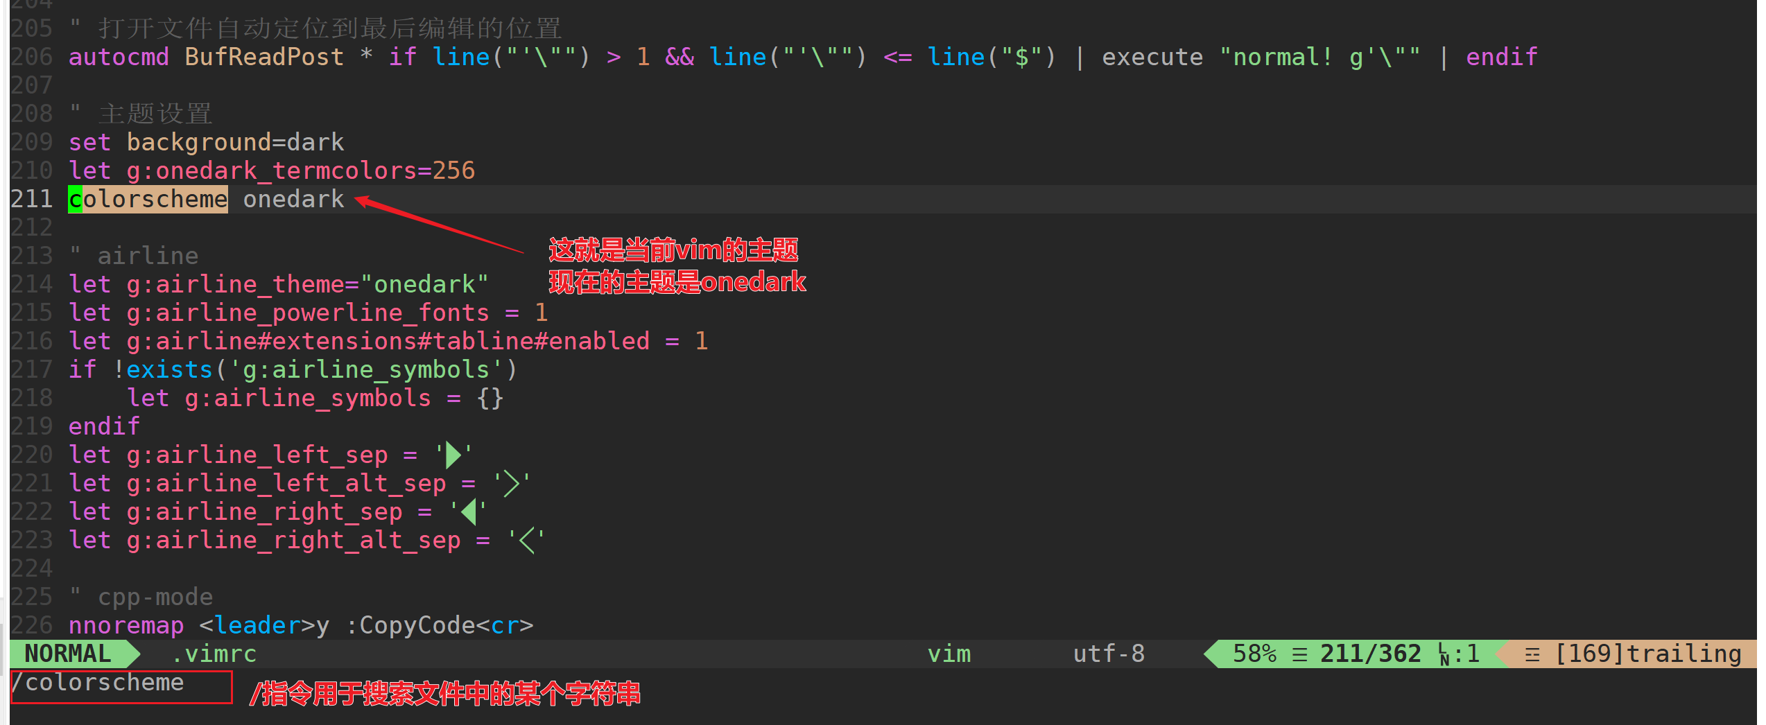This screenshot has width=1766, height=725.
Task: Click line number 211 in the gutter
Action: 32,199
